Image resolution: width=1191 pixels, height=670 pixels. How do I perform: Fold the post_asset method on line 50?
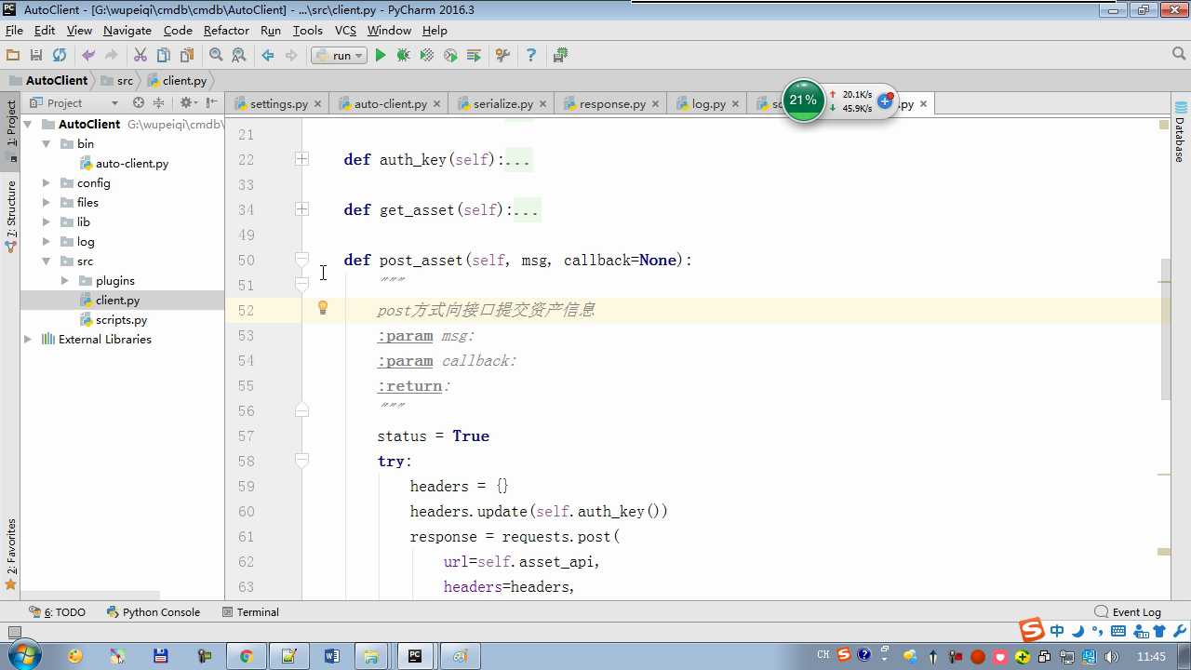301,260
